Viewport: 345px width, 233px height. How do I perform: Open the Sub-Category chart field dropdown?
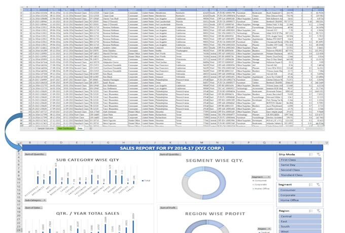pos(35,200)
